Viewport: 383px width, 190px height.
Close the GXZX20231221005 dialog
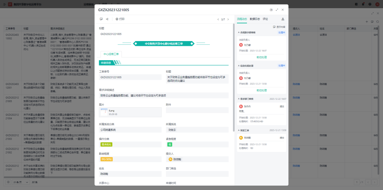283,10
